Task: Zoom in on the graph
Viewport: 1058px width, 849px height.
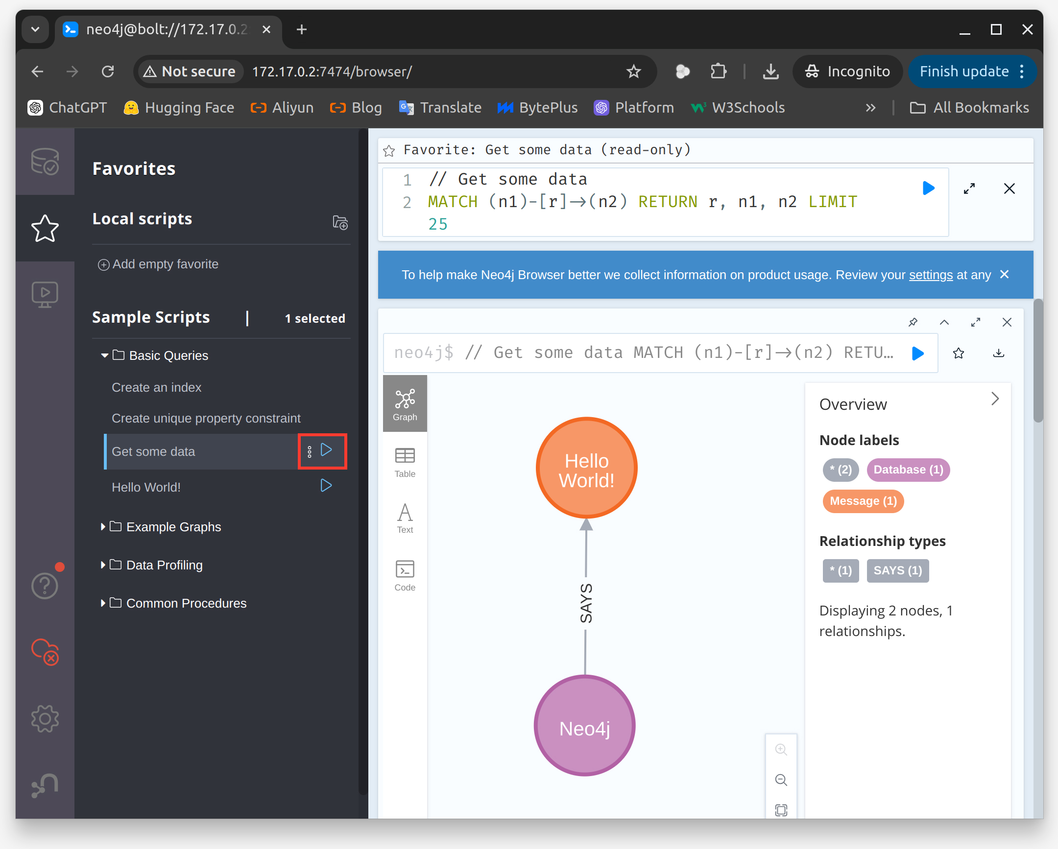Action: click(781, 750)
